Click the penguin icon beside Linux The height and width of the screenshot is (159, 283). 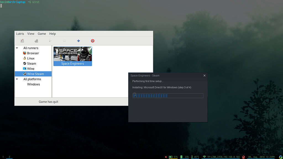point(25,58)
